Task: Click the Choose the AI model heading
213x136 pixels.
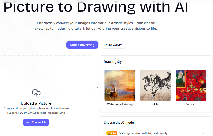Action: [119, 123]
